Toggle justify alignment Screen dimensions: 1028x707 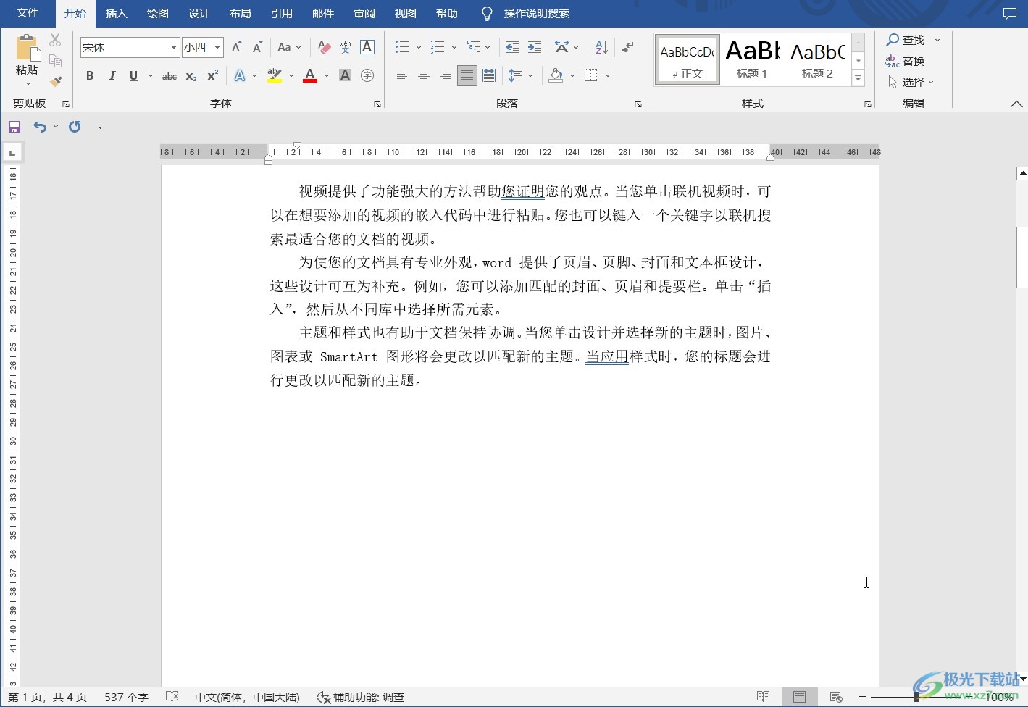pos(467,75)
